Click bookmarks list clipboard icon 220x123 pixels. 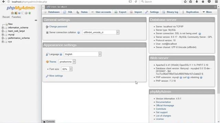(190, 2)
